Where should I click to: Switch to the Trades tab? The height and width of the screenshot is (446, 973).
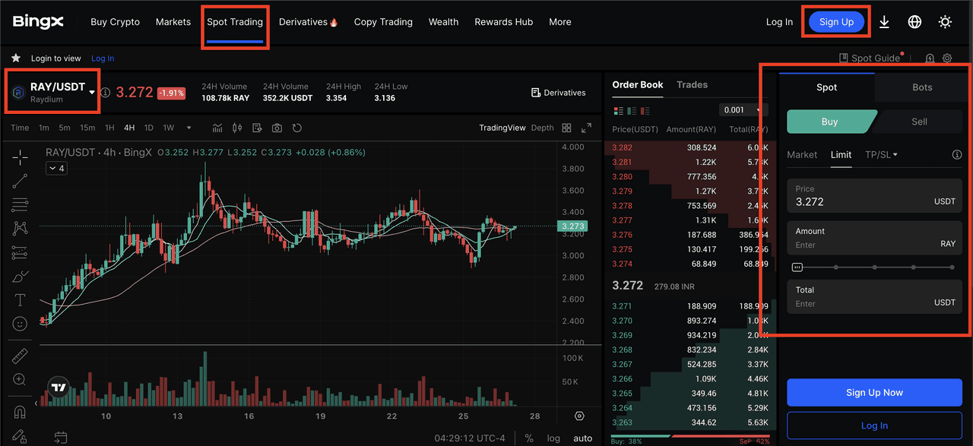click(692, 84)
